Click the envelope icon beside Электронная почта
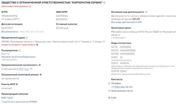183x104 pixels. click(x=109, y=91)
